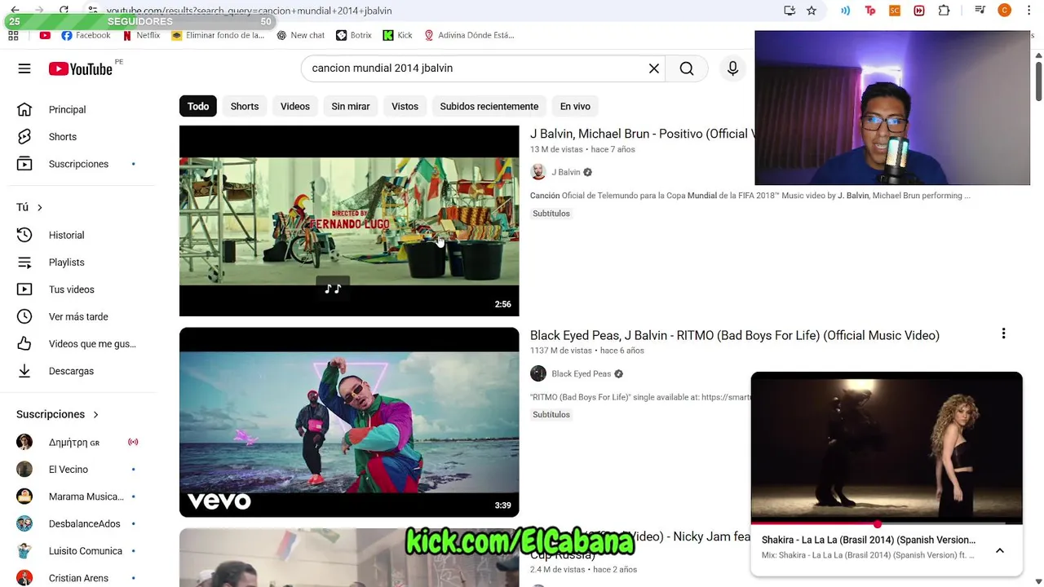The image size is (1044, 587).
Task: Select the Subidos recientemente filter chip
Action: [489, 106]
